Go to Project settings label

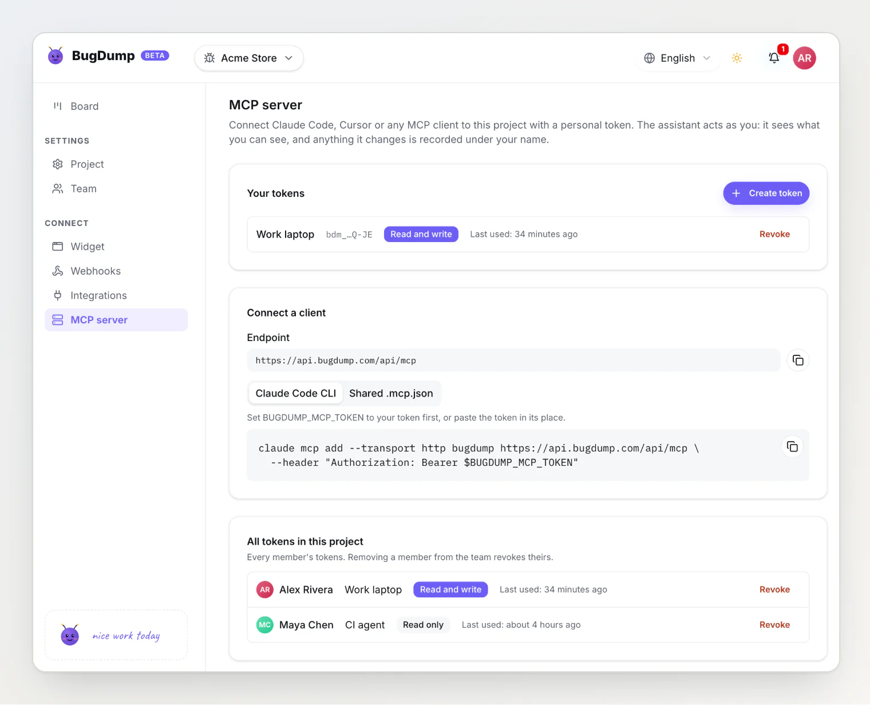tap(87, 164)
